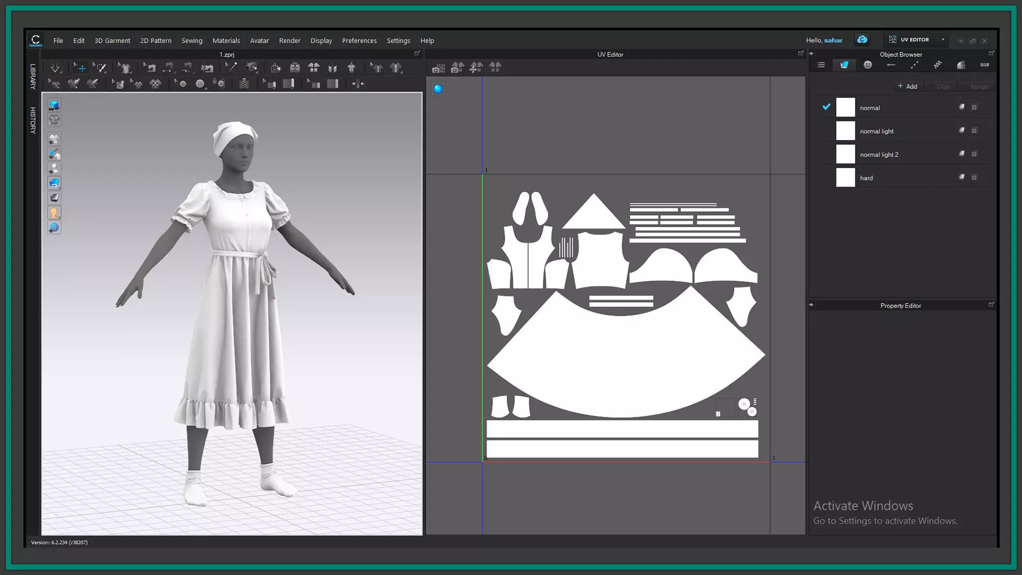
Task: Open the UV EDITOR mode dropdown arrow
Action: tap(943, 40)
